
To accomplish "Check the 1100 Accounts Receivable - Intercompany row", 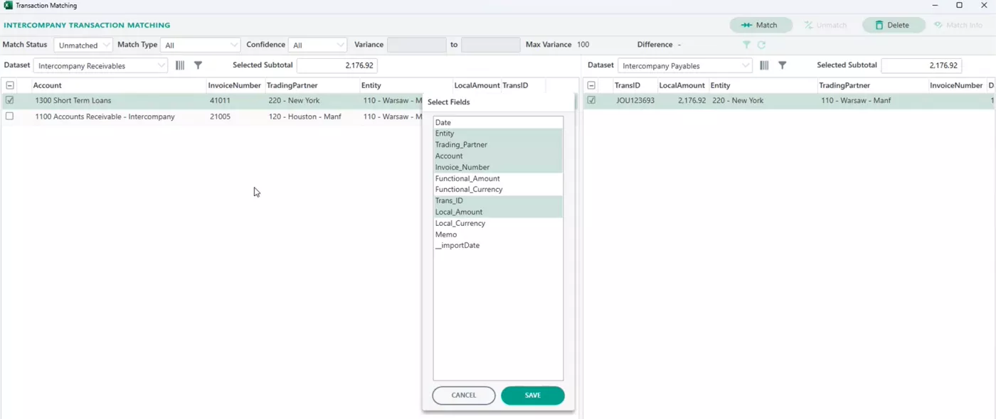I will pos(10,116).
